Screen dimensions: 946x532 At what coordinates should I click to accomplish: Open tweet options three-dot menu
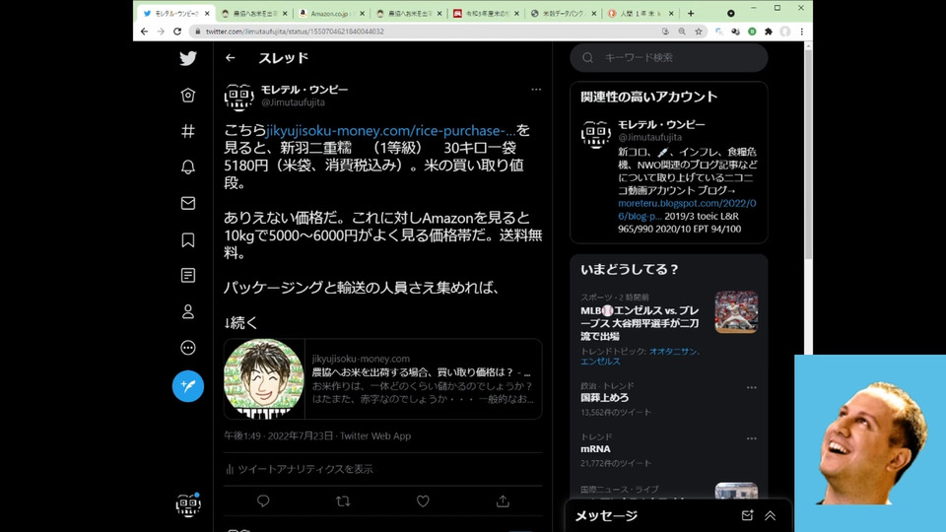click(536, 90)
